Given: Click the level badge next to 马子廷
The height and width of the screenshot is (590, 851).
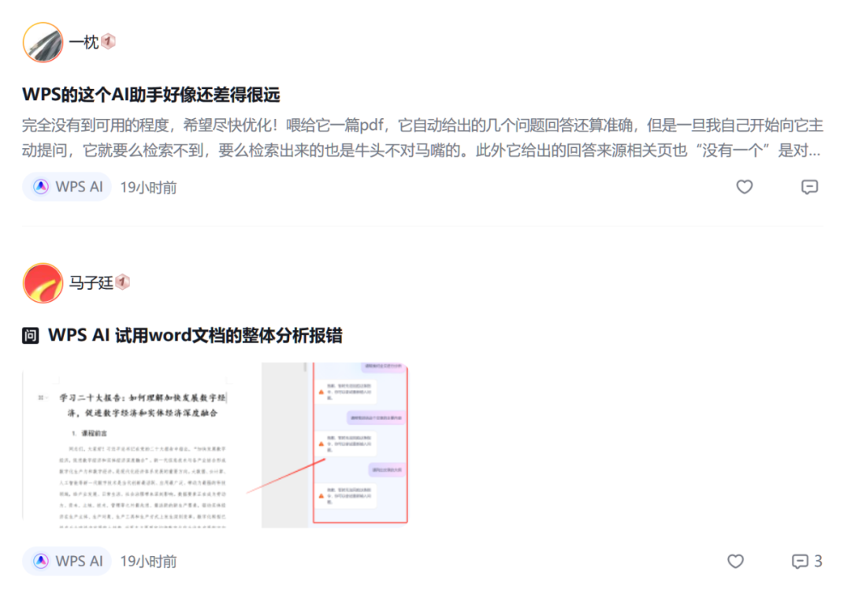Looking at the screenshot, I should coord(123,282).
